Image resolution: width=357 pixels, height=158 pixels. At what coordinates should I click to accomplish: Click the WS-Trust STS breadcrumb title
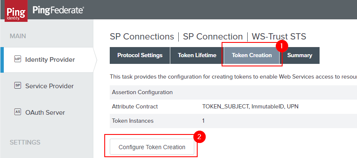pos(279,37)
